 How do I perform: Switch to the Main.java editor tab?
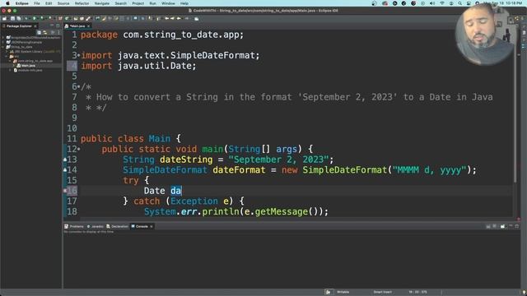pos(77,25)
